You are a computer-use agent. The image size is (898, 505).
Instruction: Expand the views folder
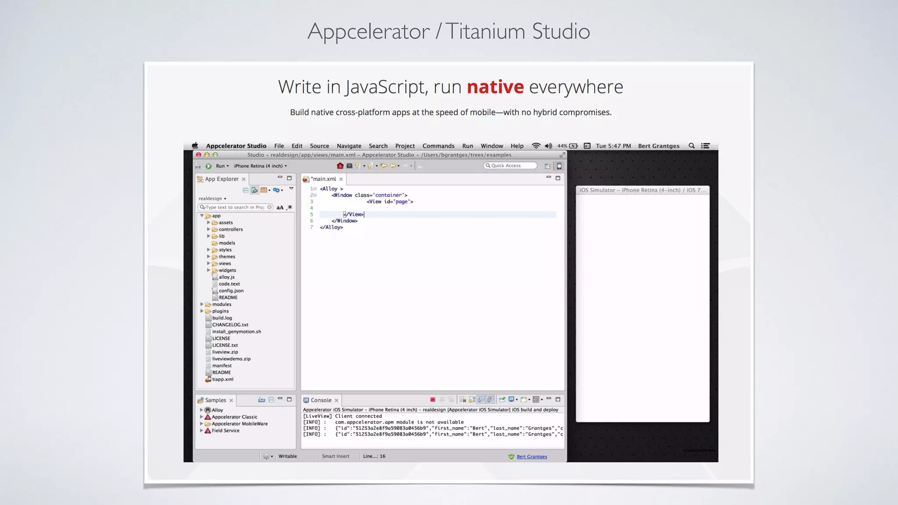(x=209, y=263)
